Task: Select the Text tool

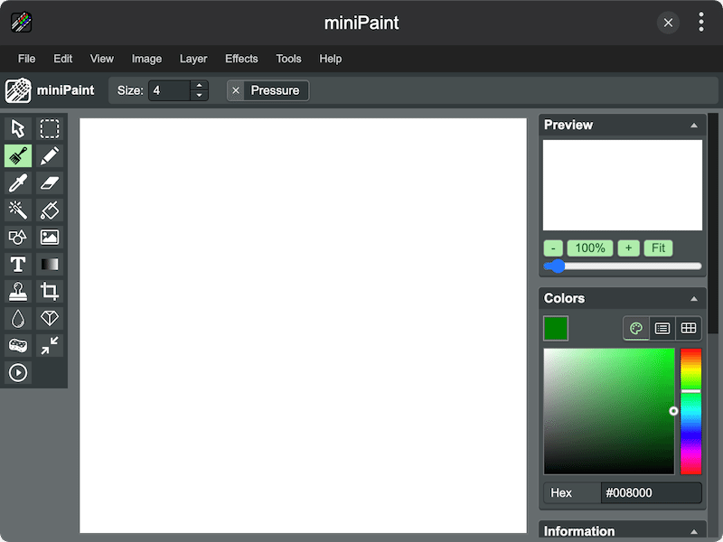Action: tap(18, 265)
